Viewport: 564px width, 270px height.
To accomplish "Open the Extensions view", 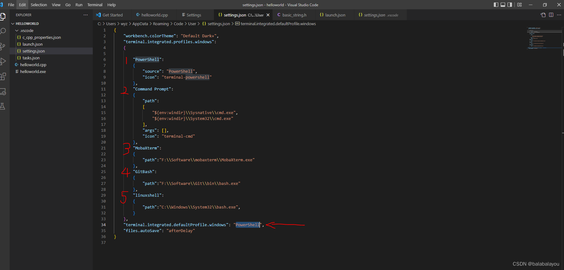I will click(2, 76).
